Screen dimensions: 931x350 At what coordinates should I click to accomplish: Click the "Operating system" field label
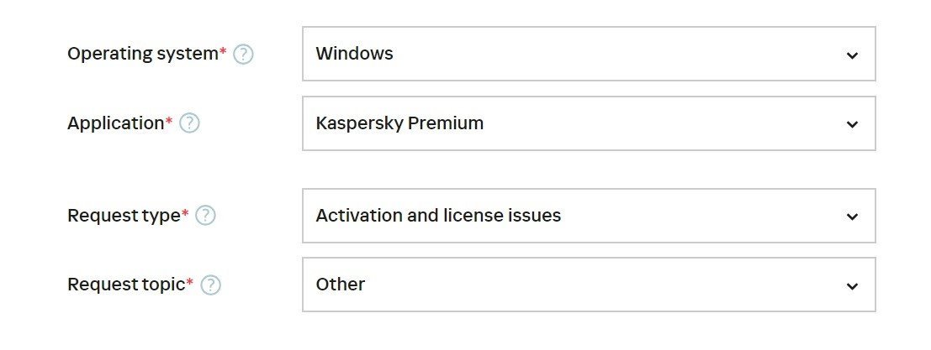coord(142,54)
